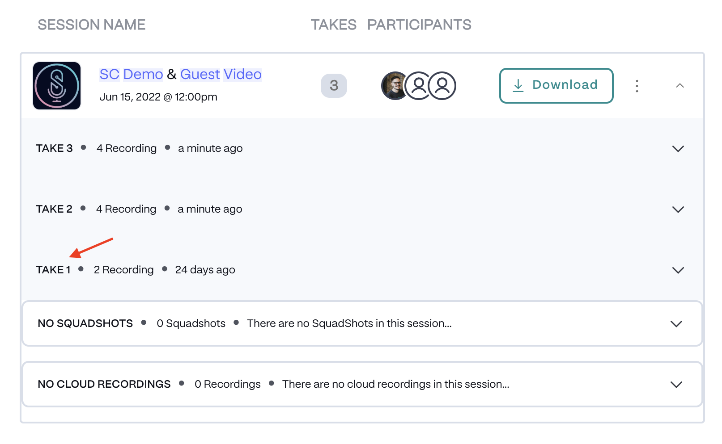The image size is (722, 444).
Task: Open the Guest Video link
Action: [221, 74]
